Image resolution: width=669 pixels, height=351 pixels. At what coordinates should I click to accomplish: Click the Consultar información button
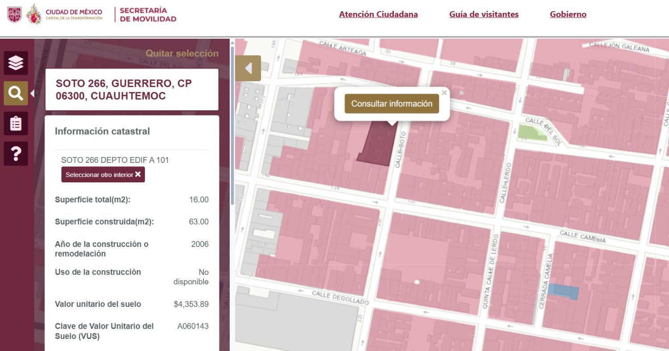click(x=392, y=104)
